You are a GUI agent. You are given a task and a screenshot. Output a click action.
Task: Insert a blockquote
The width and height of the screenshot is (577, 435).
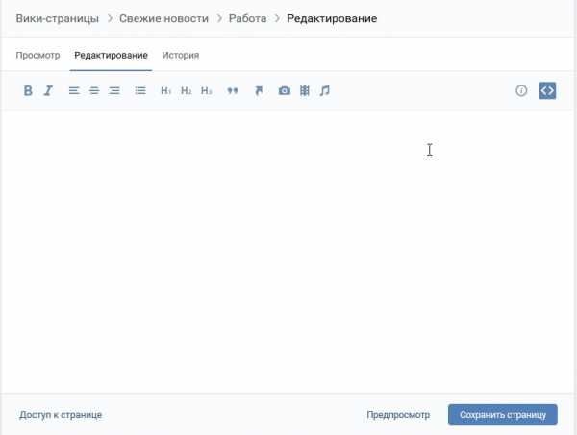tap(233, 91)
